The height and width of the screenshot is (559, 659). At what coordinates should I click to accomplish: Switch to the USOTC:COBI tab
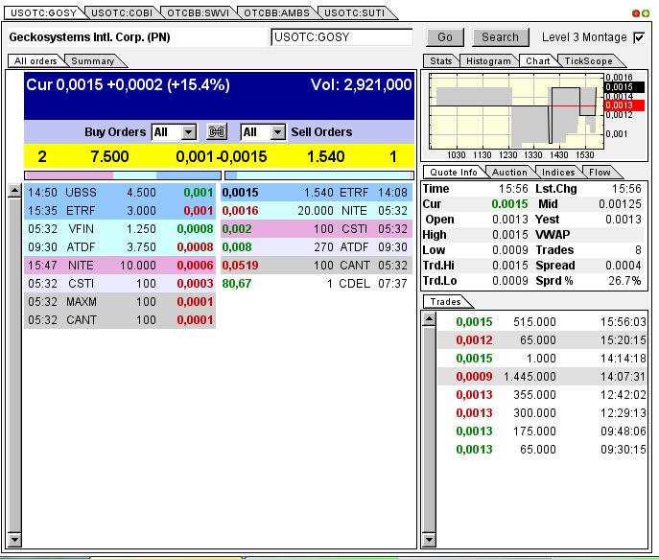coord(122,13)
